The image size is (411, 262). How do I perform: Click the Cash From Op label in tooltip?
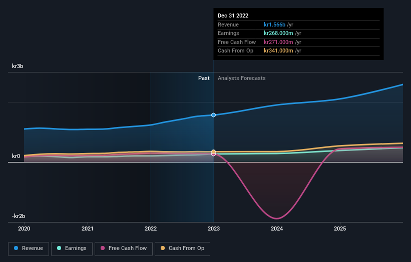[235, 51]
